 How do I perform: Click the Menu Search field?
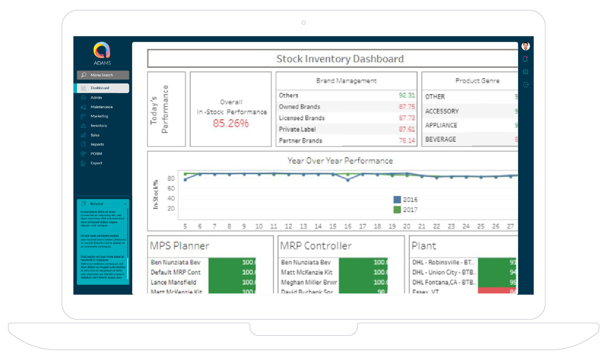pos(103,75)
